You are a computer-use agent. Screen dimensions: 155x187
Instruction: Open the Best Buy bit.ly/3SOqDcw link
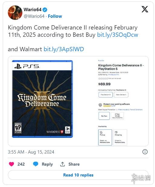[x=118, y=35]
